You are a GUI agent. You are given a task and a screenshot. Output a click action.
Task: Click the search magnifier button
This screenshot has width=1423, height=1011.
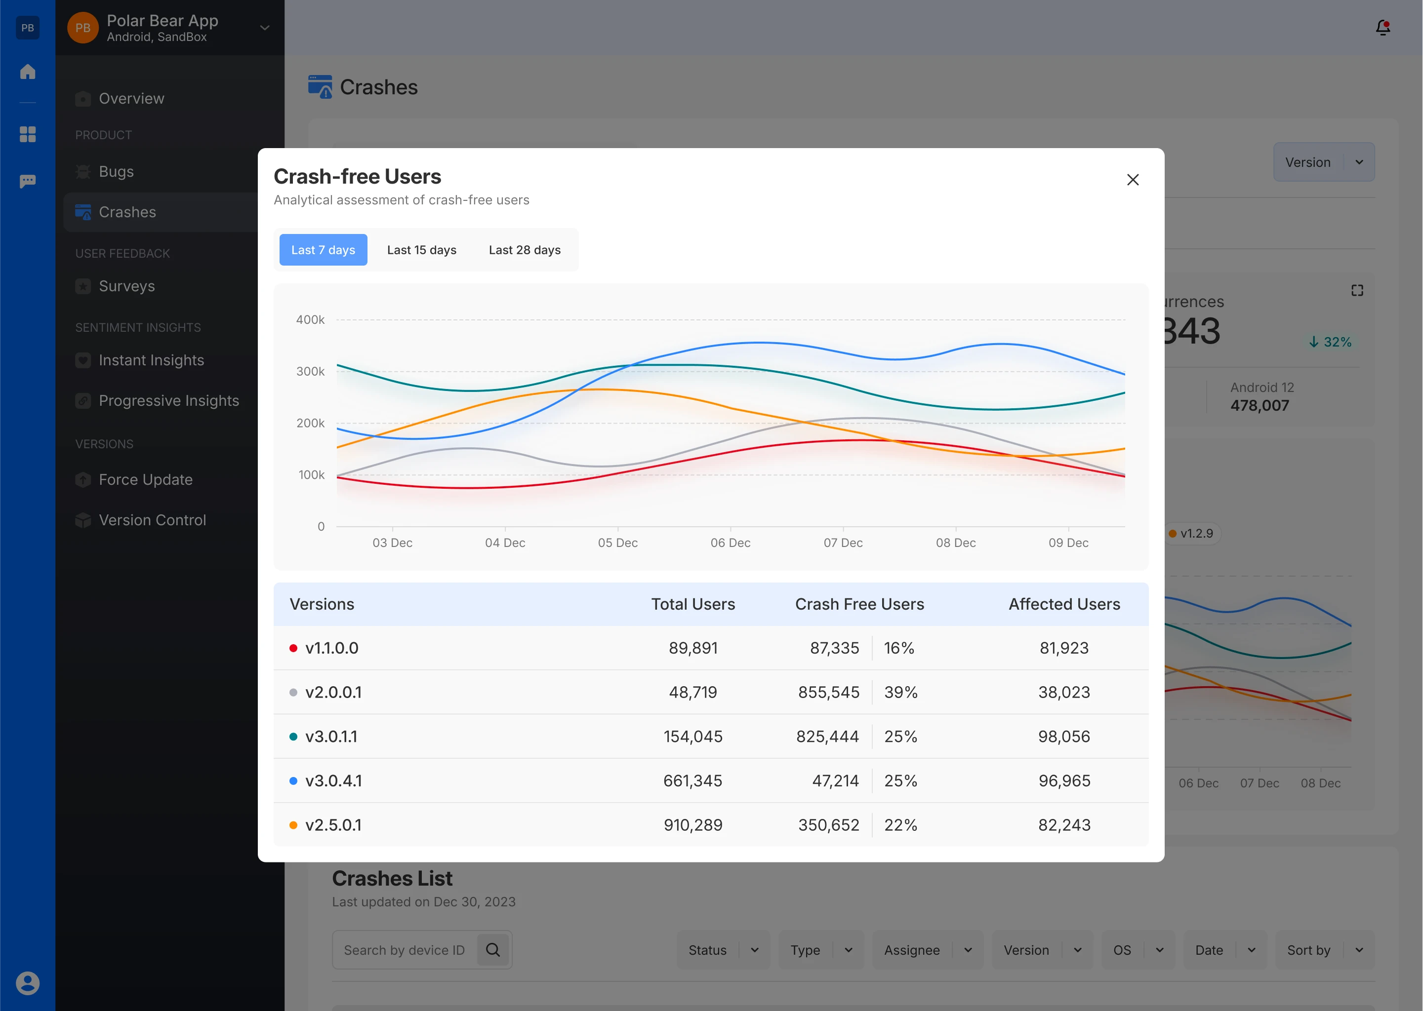coord(493,950)
